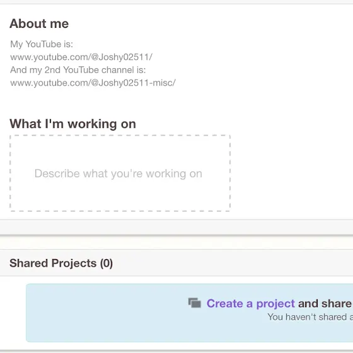Click the gray divider bar below profile box
Screen dimensions: 353x353
pyautogui.click(x=176, y=227)
